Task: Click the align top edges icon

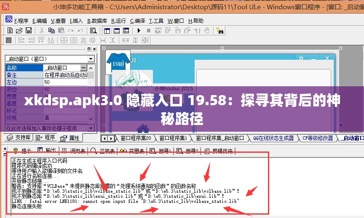Action: click(x=41, y=40)
